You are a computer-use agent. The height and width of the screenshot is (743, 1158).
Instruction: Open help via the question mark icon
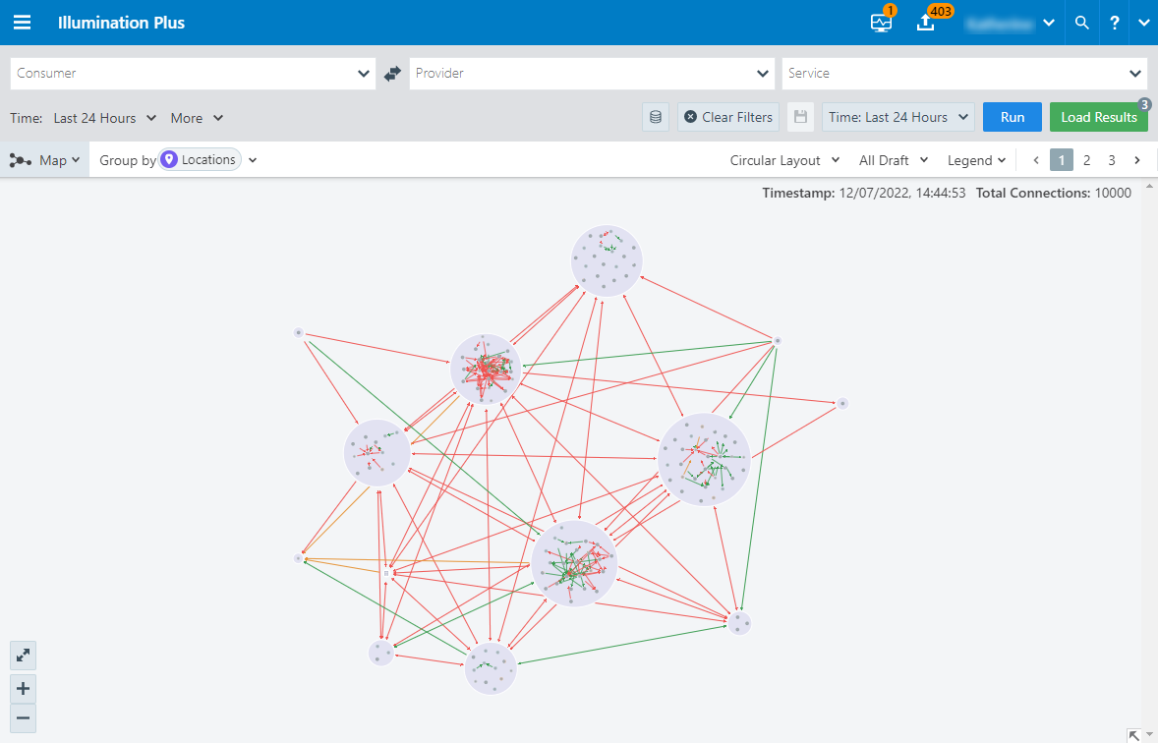[1114, 22]
